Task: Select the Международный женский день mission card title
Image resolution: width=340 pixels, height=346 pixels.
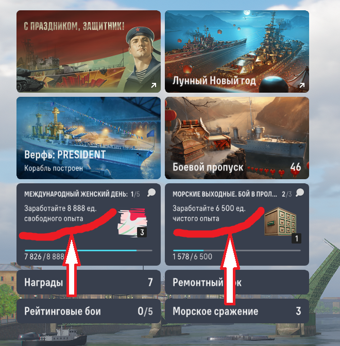Action: tap(76, 194)
